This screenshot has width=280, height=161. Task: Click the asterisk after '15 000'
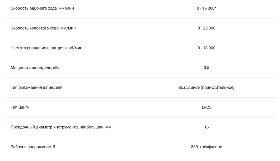pos(215,8)
